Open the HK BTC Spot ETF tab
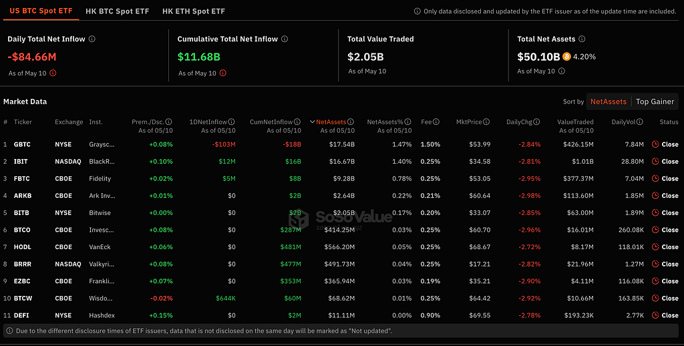Viewport: 684px width, 346px height. point(118,11)
